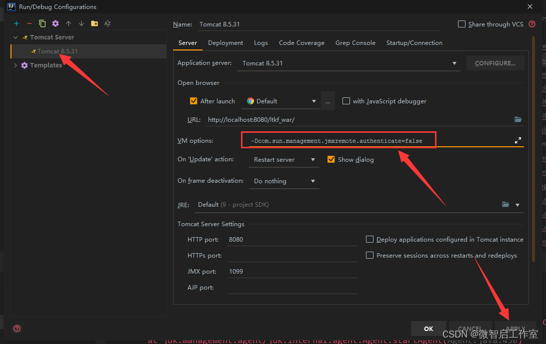Screen dimensions: 546x344
Task: Open the Application server dropdown
Action: (x=348, y=63)
